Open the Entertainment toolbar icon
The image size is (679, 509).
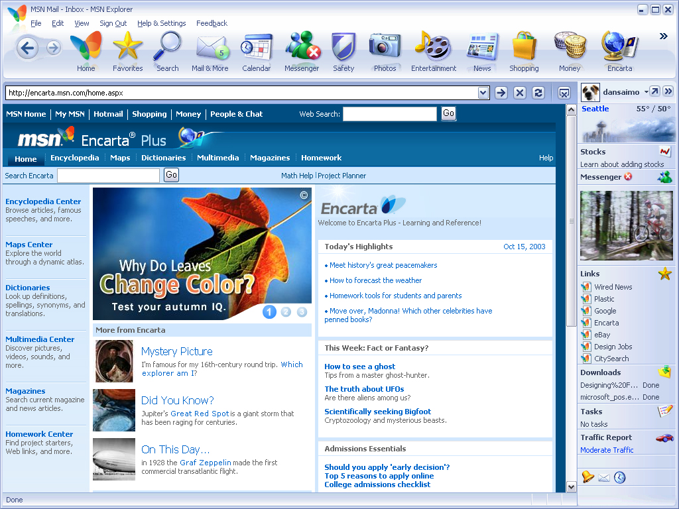click(433, 49)
